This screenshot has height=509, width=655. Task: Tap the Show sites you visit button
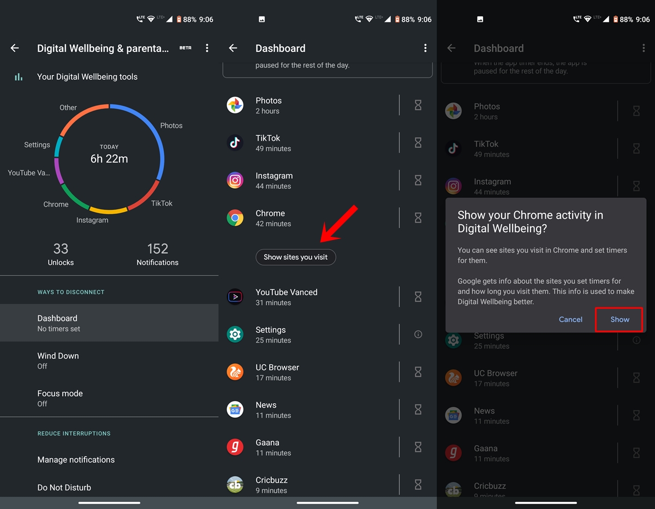pos(296,257)
